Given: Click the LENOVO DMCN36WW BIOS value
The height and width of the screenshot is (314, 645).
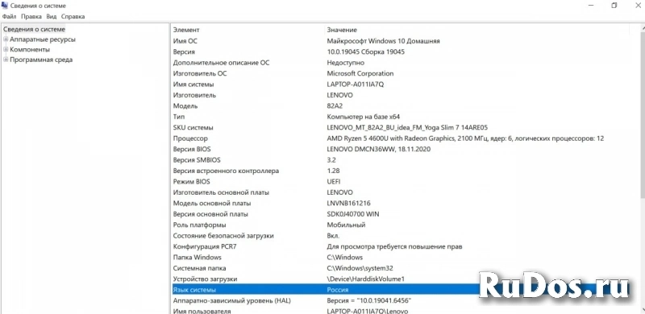Looking at the screenshot, I should [x=378, y=149].
